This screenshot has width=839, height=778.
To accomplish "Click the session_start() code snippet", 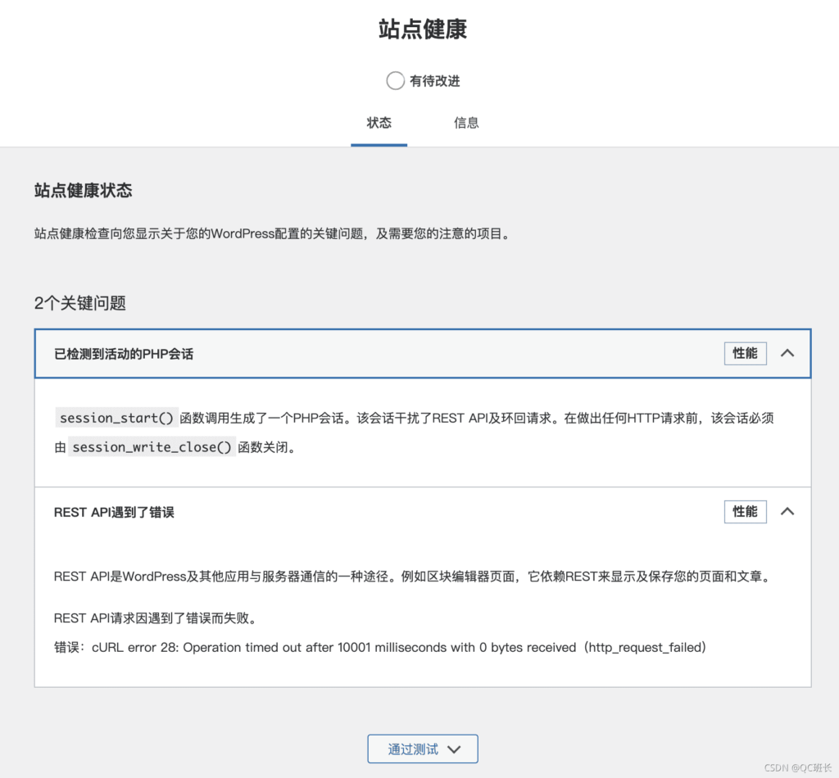I will (x=116, y=418).
